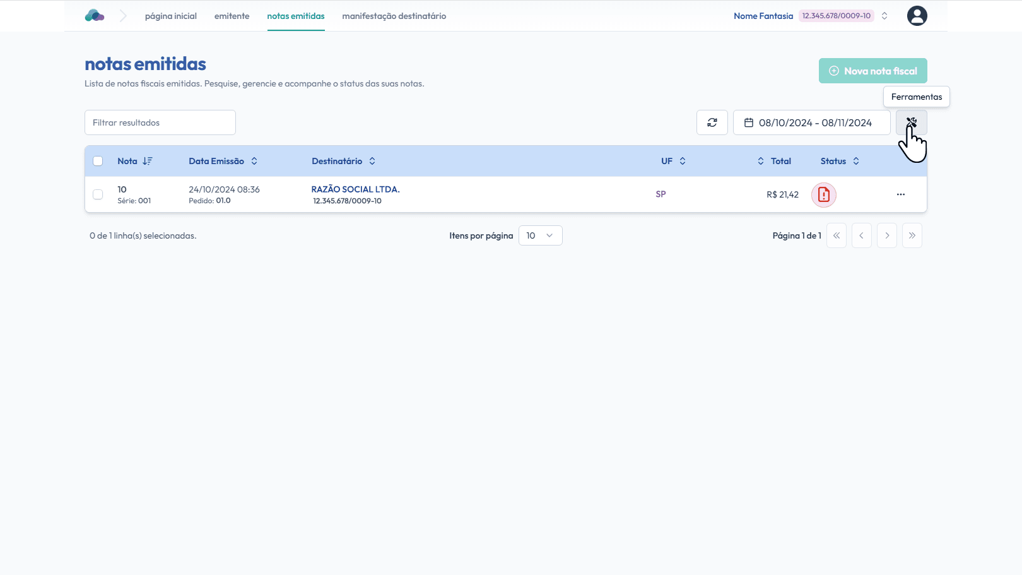Click the red error status icon
Screen dimensions: 1022x575
[x=823, y=195]
